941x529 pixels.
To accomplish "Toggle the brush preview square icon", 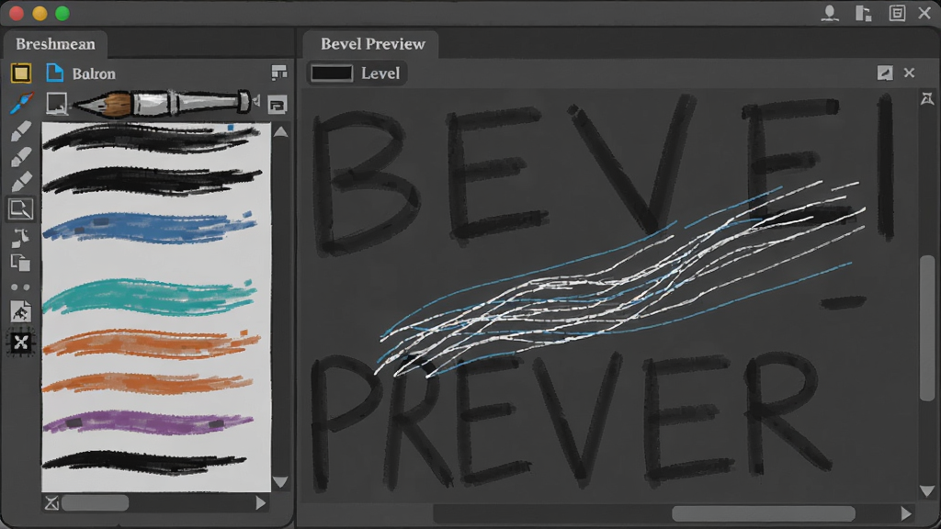I will click(56, 104).
